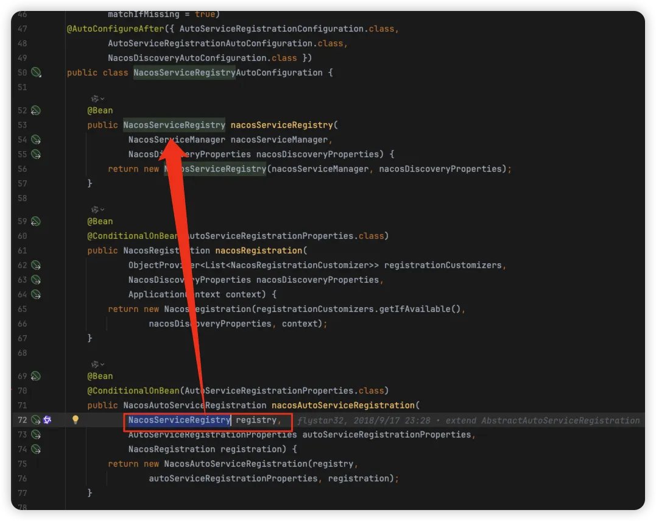This screenshot has height=521, width=656.
Task: Open autowired candidates icon on line 63
Action: (x=36, y=280)
